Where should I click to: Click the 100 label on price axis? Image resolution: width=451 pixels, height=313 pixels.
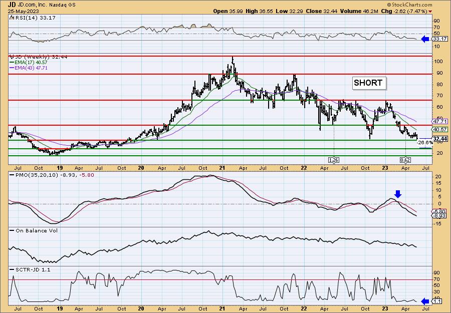(x=438, y=62)
